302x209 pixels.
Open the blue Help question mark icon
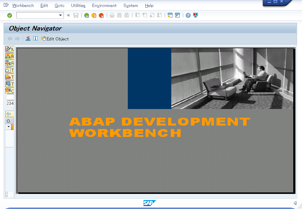[188, 15]
